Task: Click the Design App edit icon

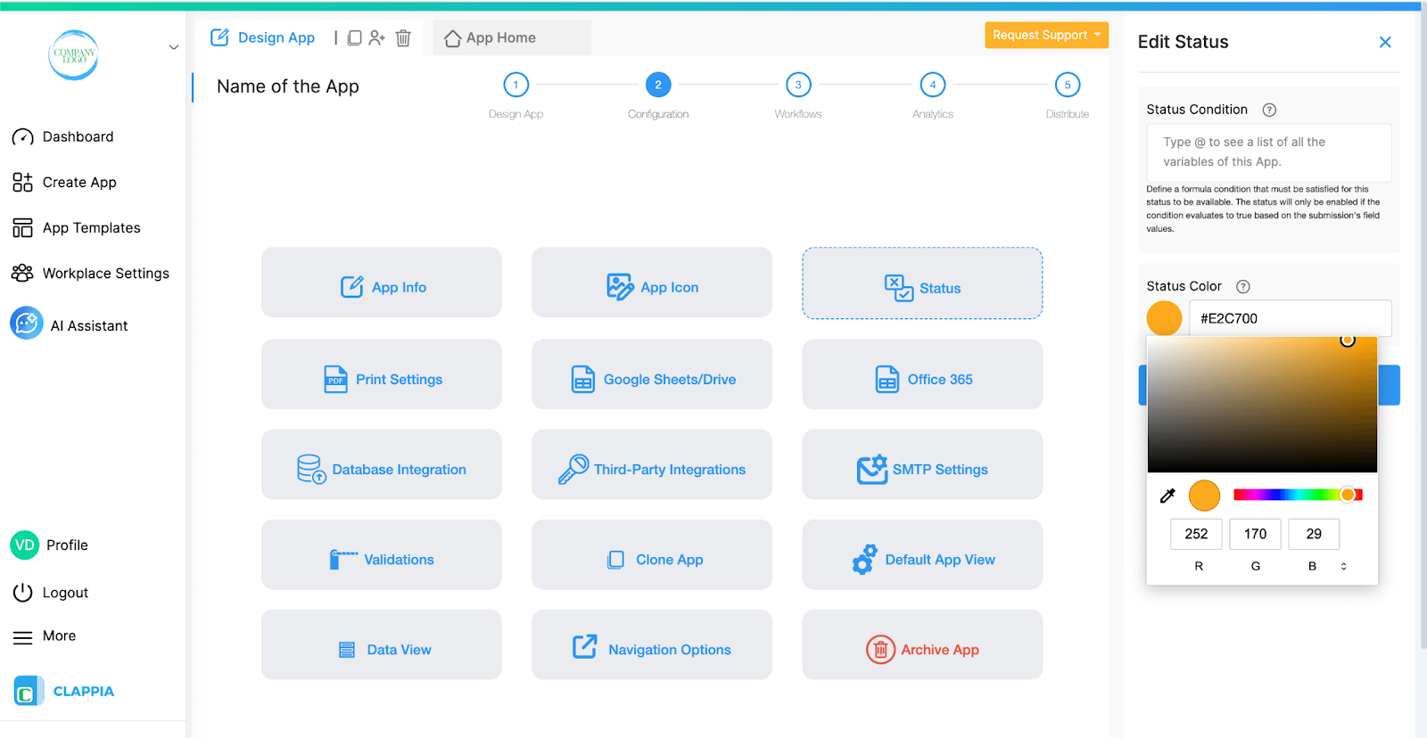Action: pyautogui.click(x=219, y=37)
